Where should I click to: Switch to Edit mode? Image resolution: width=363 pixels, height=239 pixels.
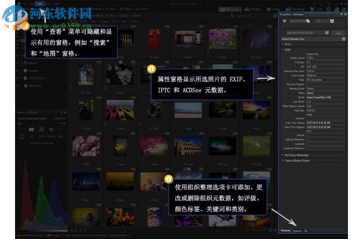point(316,9)
